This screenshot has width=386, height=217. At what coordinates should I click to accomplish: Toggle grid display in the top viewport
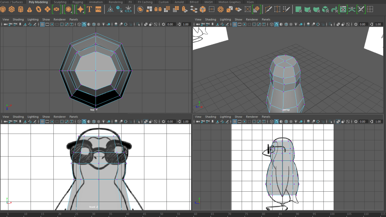pyautogui.click(x=42, y=24)
